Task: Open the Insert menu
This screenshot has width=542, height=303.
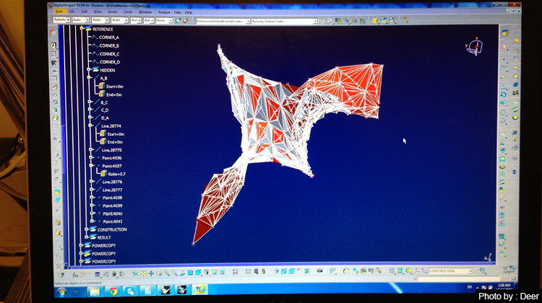Action: tap(112, 12)
